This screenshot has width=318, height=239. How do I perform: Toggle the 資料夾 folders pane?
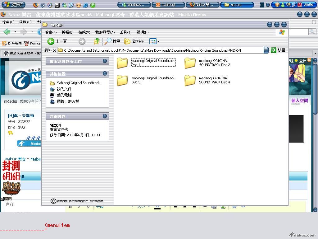point(134,41)
